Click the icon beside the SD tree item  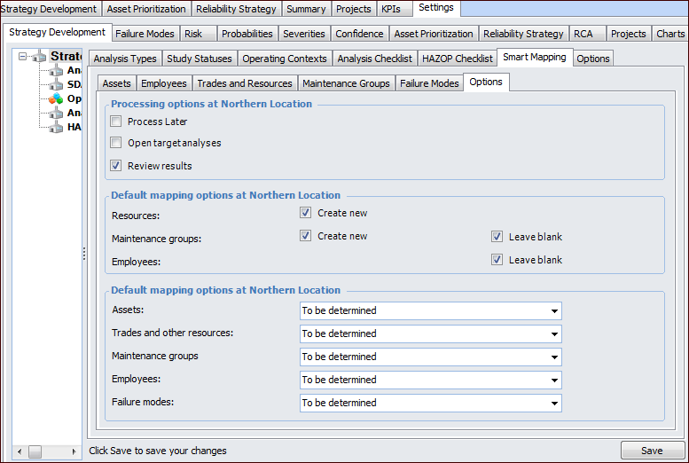click(x=56, y=84)
